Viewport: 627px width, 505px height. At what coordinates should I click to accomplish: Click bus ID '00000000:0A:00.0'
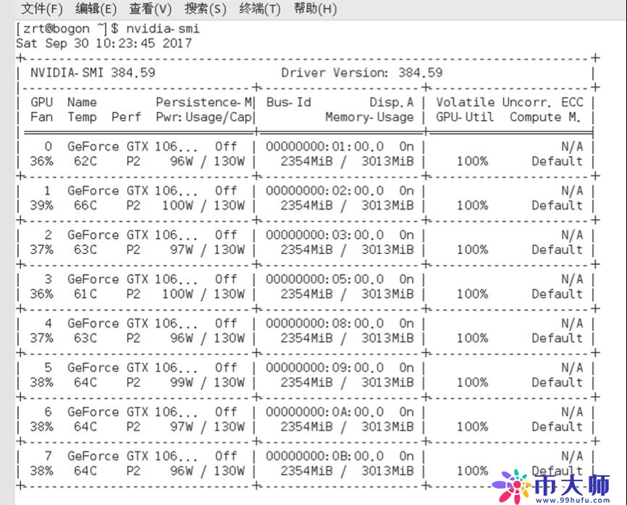(325, 412)
